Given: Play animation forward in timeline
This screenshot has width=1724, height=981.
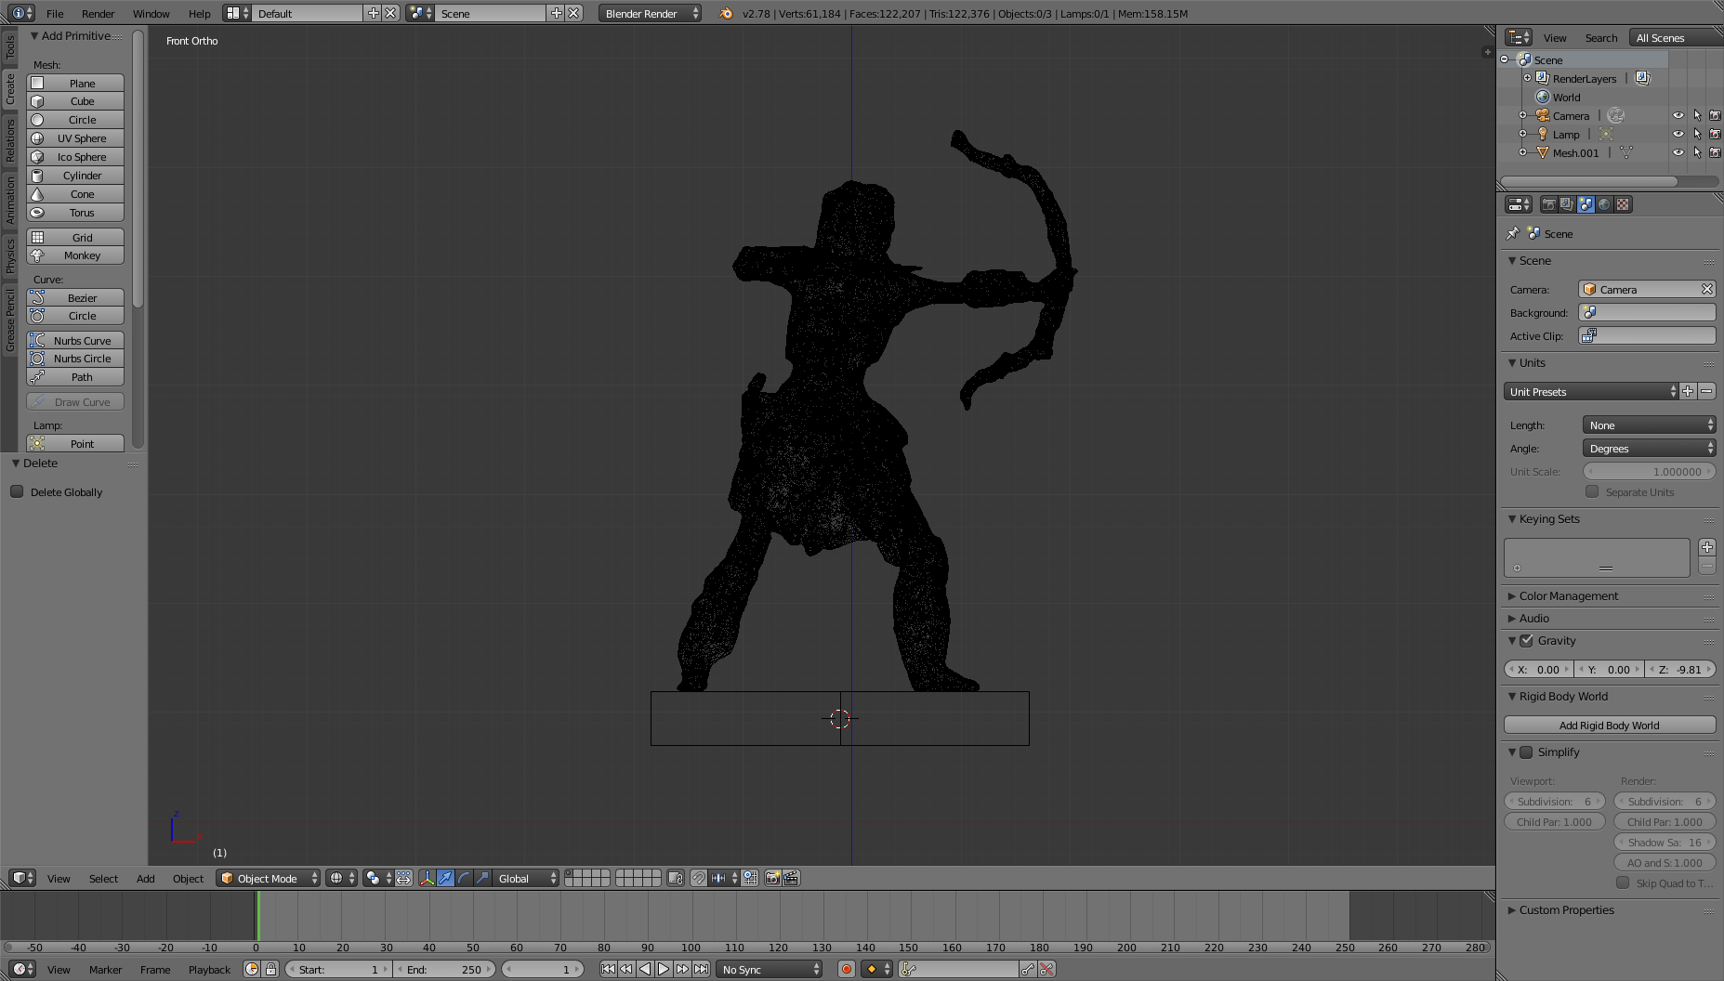Looking at the screenshot, I should pyautogui.click(x=664, y=969).
